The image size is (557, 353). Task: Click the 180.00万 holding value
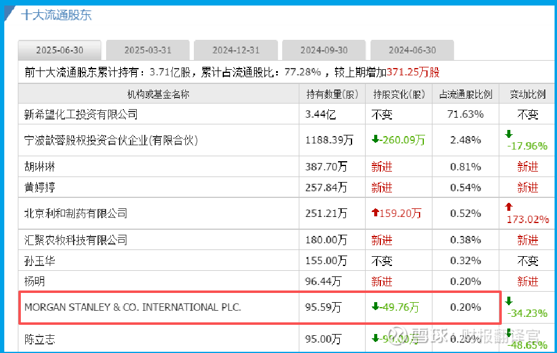click(326, 240)
